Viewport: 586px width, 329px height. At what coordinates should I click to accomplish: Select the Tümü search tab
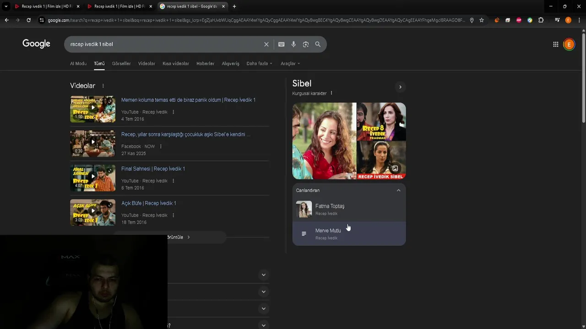pos(99,64)
